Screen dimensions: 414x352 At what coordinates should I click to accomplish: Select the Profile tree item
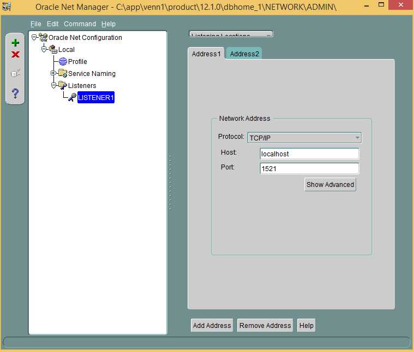click(x=77, y=61)
